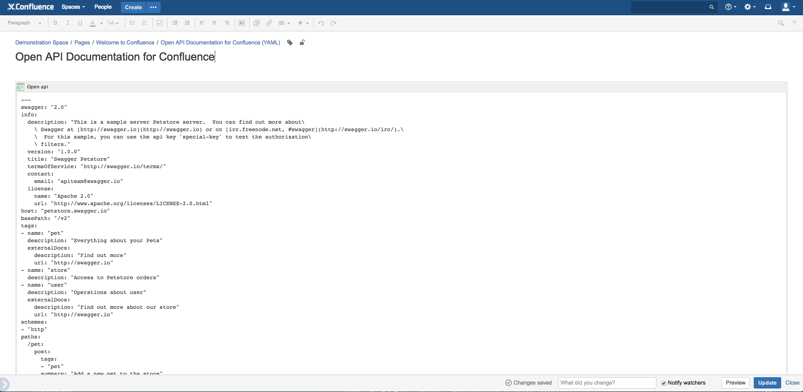Open the text color picker
Screen dimensions: 803x392
click(93, 23)
